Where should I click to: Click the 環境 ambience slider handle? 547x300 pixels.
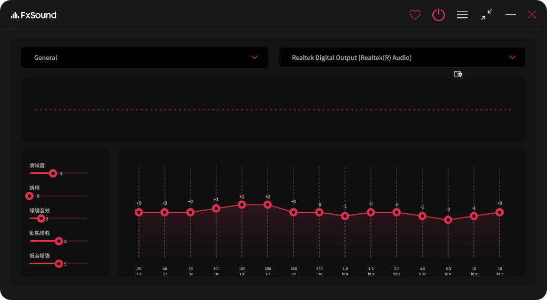[29, 195]
